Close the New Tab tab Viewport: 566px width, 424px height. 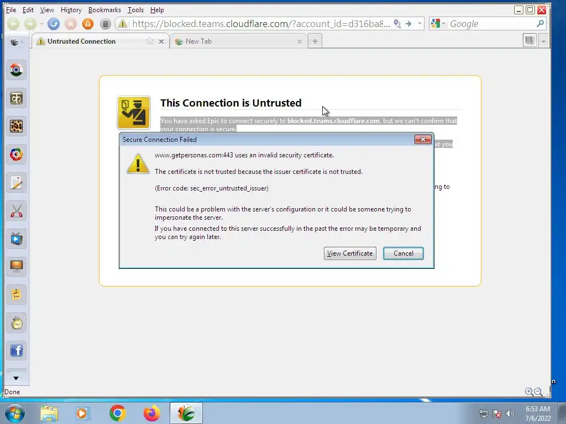tap(299, 41)
